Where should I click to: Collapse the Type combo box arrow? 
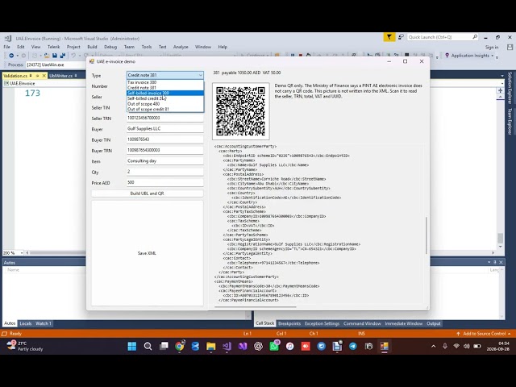point(200,75)
